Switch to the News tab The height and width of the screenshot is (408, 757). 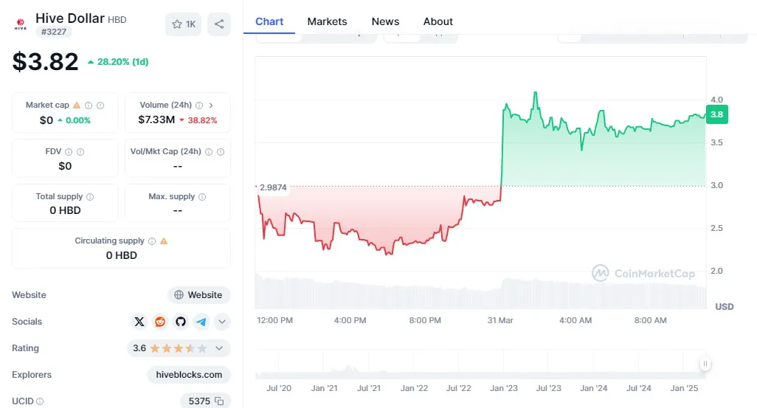385,21
